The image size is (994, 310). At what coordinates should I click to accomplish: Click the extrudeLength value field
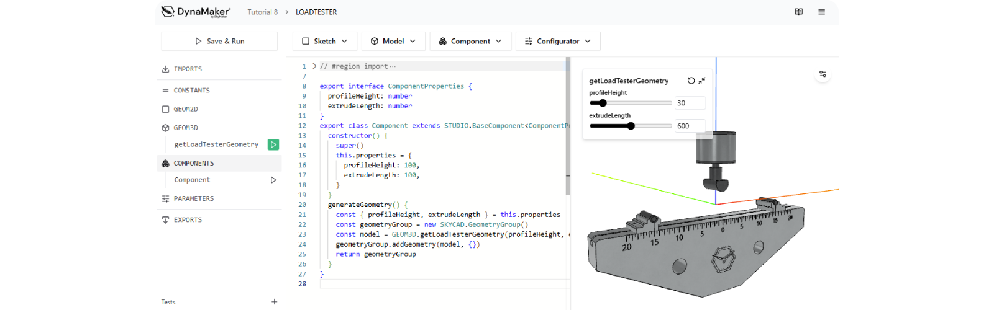(690, 126)
